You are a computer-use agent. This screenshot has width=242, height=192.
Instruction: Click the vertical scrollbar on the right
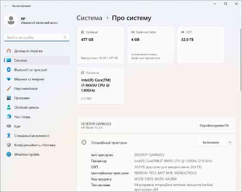[241, 60]
